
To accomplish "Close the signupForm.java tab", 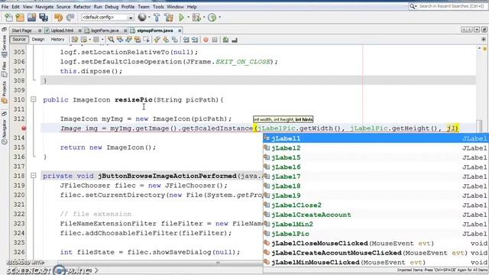I will (180, 31).
